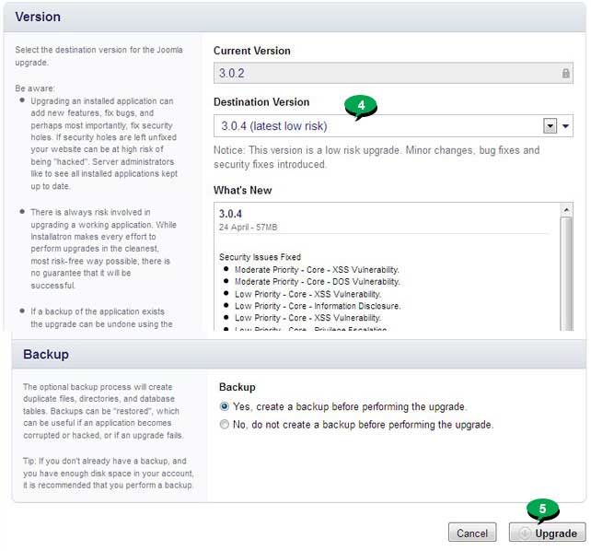Image resolution: width=591 pixels, height=551 pixels.
Task: Click the arrow icon on Upgrade button
Action: click(525, 533)
